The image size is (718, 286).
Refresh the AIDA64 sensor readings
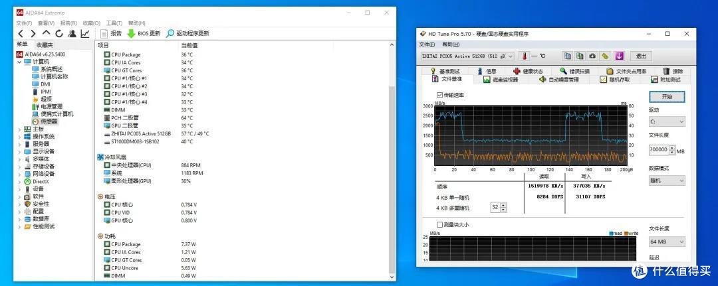(x=59, y=33)
